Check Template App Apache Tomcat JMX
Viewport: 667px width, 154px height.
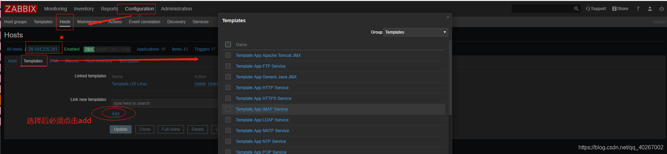click(228, 55)
